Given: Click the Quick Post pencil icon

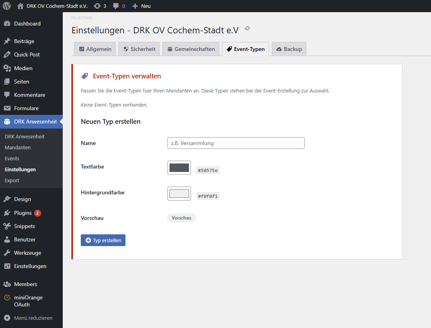Looking at the screenshot, I should (x=7, y=55).
